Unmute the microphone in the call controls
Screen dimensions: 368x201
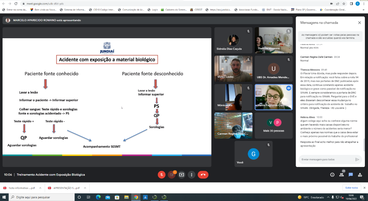click(162, 175)
